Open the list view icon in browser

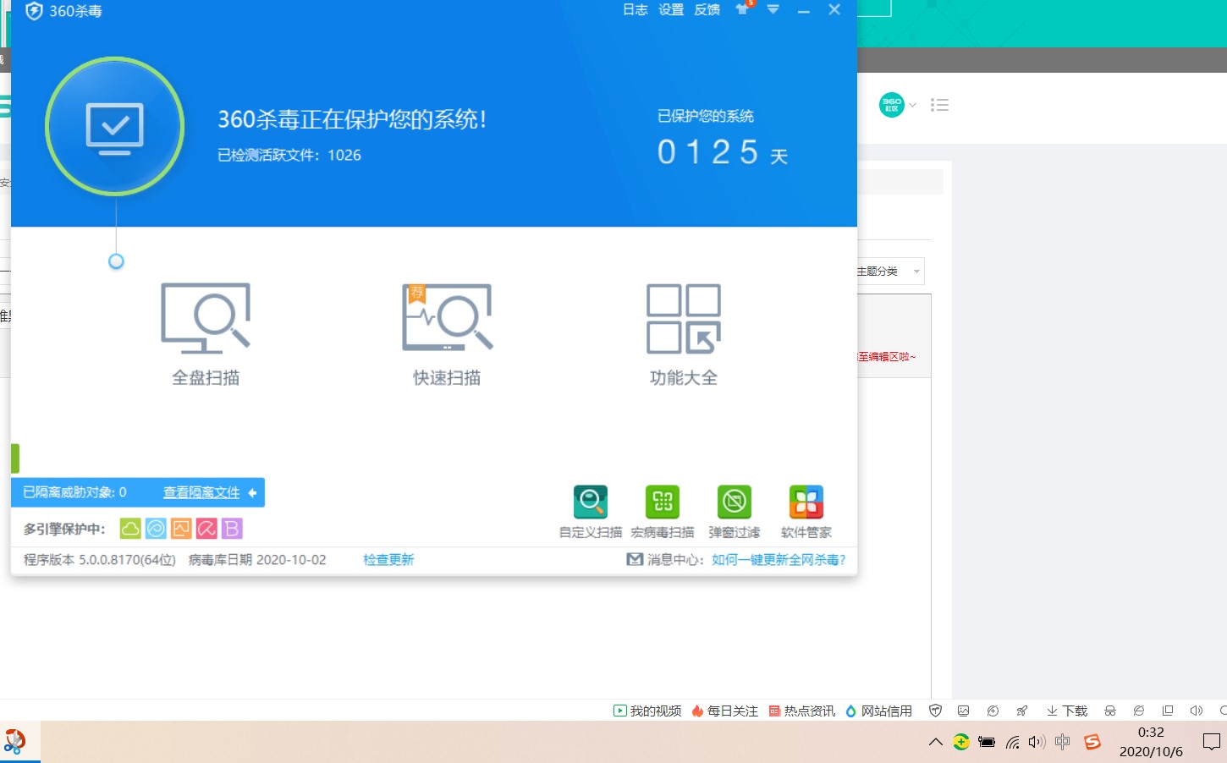[939, 105]
